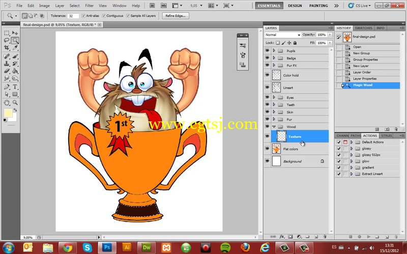407x254 pixels.
Task: Create new adjustment layer icon
Action: (x=299, y=237)
